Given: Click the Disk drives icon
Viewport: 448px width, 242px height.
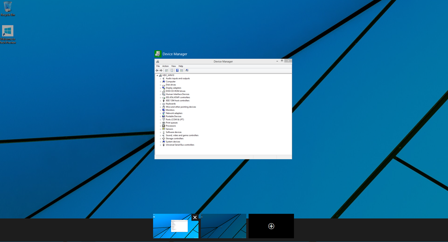Looking at the screenshot, I should 164,85.
